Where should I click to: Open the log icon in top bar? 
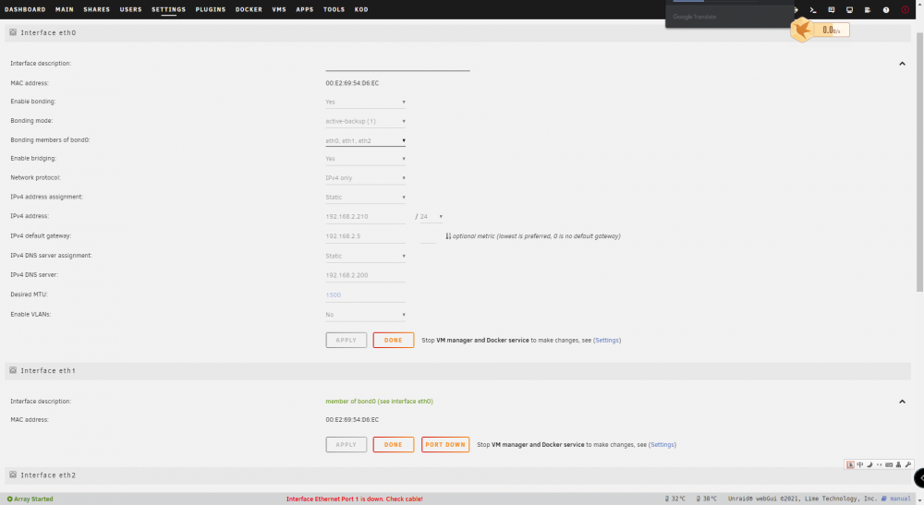pos(868,10)
